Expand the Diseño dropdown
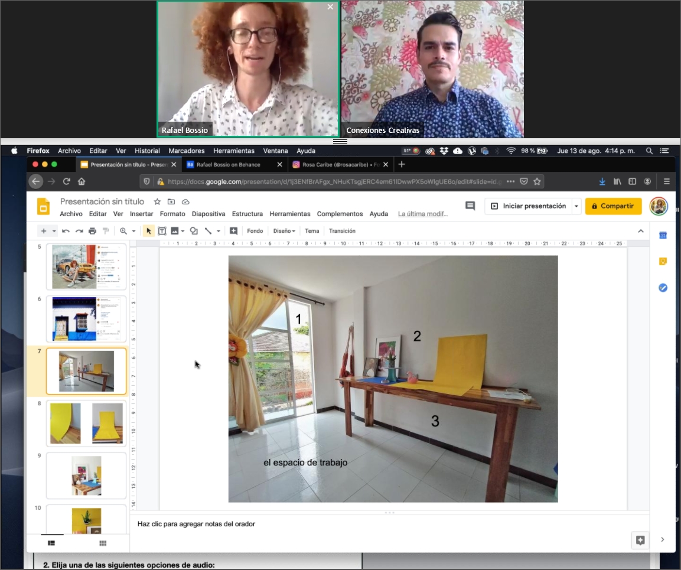 (284, 231)
